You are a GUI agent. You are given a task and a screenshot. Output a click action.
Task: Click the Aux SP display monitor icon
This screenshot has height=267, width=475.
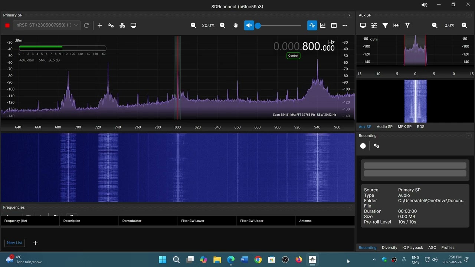[x=363, y=25]
